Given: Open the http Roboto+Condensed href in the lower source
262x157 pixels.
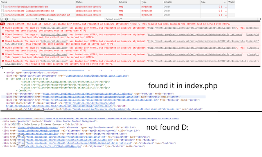Looking at the screenshot, I should pos(75,143).
